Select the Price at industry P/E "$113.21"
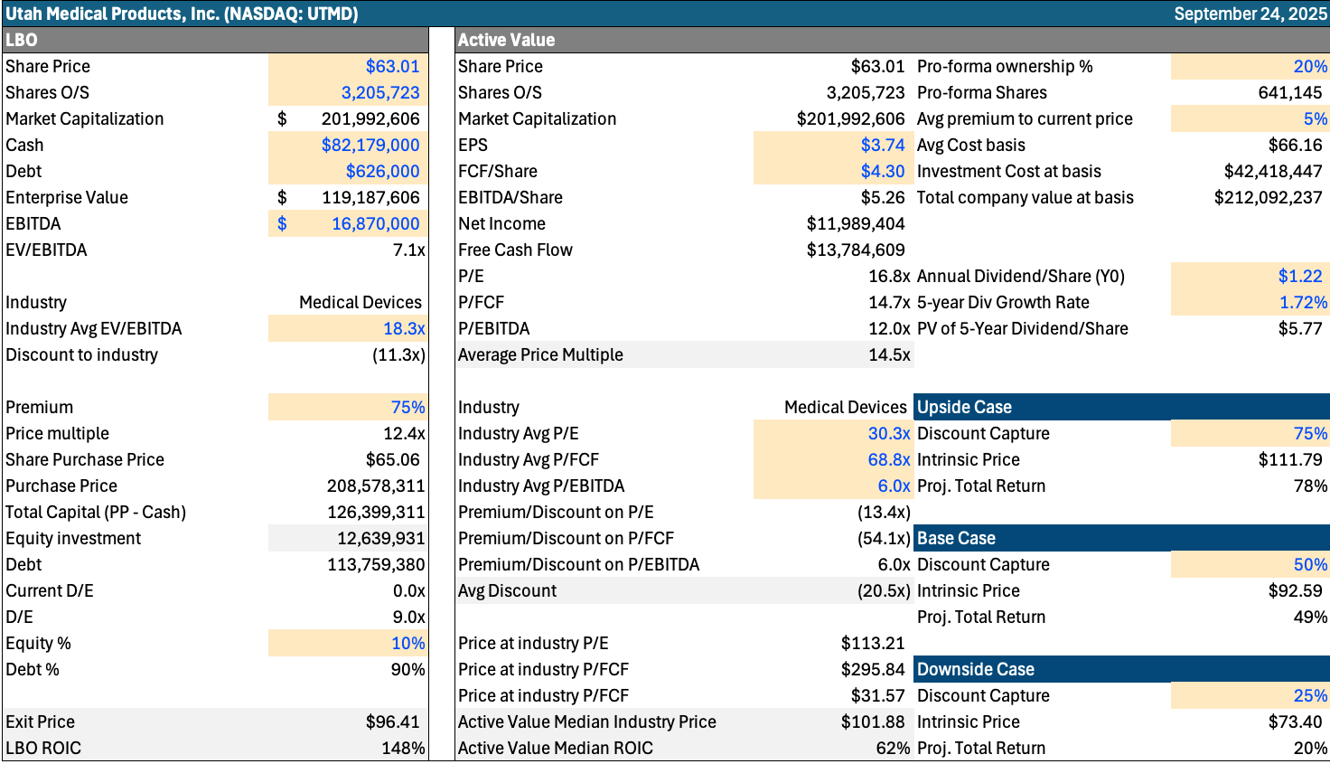This screenshot has height=764, width=1330. point(873,643)
